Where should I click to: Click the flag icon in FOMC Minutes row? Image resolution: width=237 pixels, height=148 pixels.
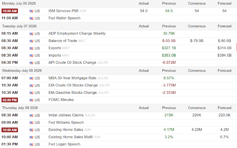(x=31, y=100)
